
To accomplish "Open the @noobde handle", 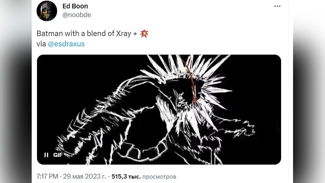I will 77,15.
